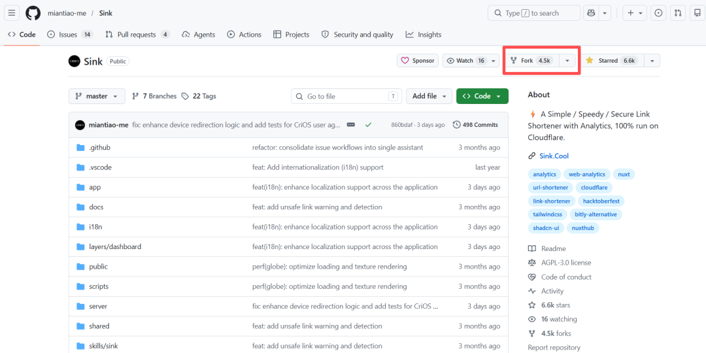Click the miantiao-me commit author avatar
The height and width of the screenshot is (353, 706).
(80, 125)
